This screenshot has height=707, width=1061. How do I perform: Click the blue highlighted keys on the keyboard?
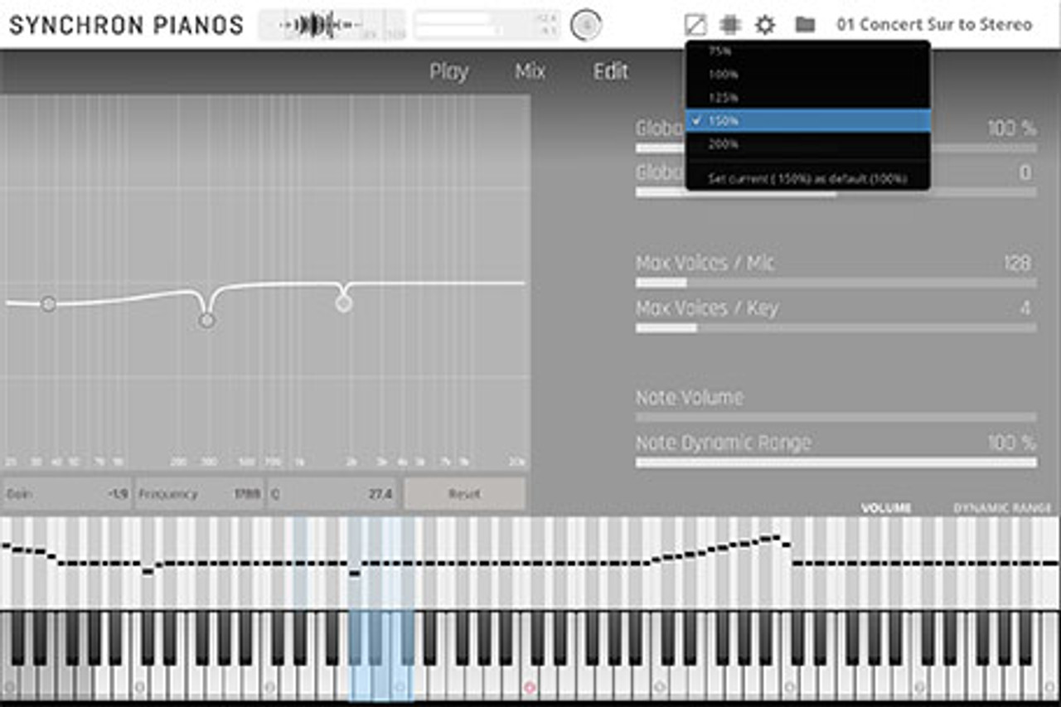pyautogui.click(x=380, y=655)
